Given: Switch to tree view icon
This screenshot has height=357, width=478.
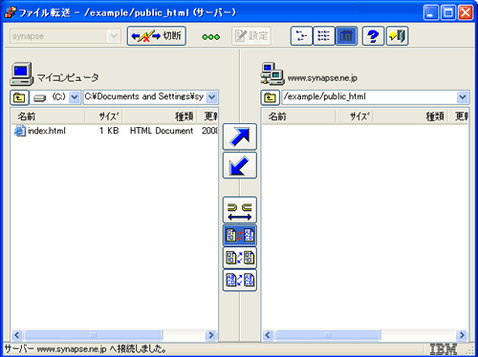Looking at the screenshot, I should 301,36.
